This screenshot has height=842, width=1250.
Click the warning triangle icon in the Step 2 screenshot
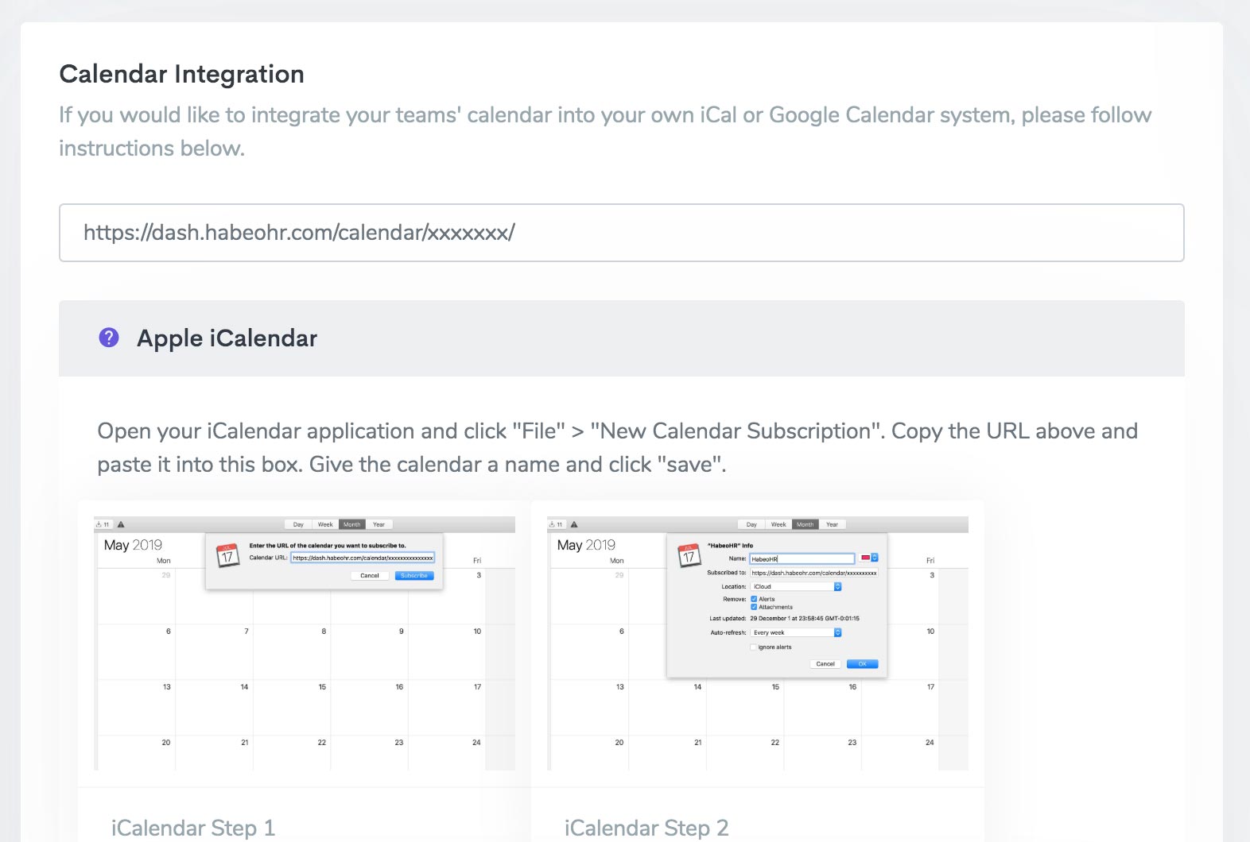pyautogui.click(x=574, y=524)
